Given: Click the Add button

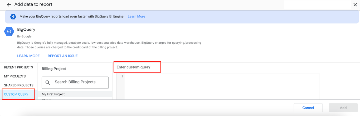Looking at the screenshot, I should 343,108.
